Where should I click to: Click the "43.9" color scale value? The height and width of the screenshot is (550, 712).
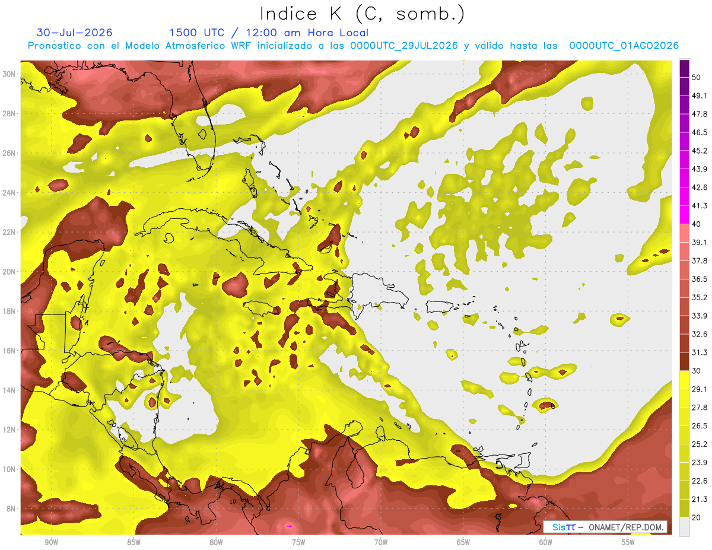pyautogui.click(x=699, y=169)
